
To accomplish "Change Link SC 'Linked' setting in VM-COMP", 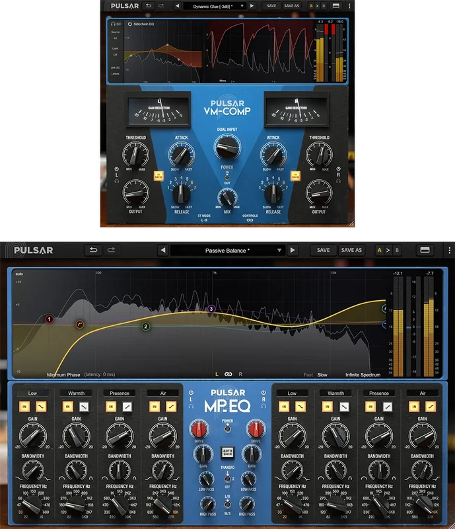I will tap(116, 73).
